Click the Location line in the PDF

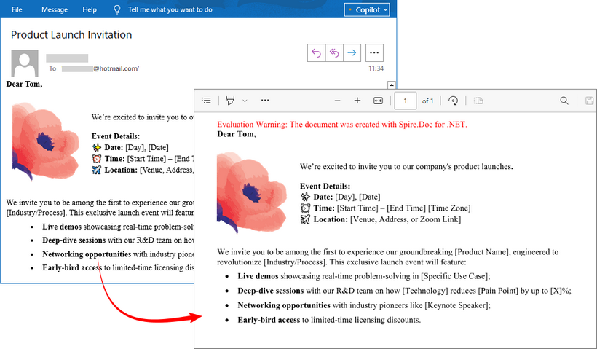[x=380, y=219]
